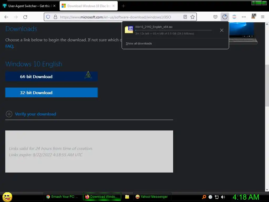Click the page vertical scrollbar thumb
The width and height of the screenshot is (269, 202).
pos(267,85)
